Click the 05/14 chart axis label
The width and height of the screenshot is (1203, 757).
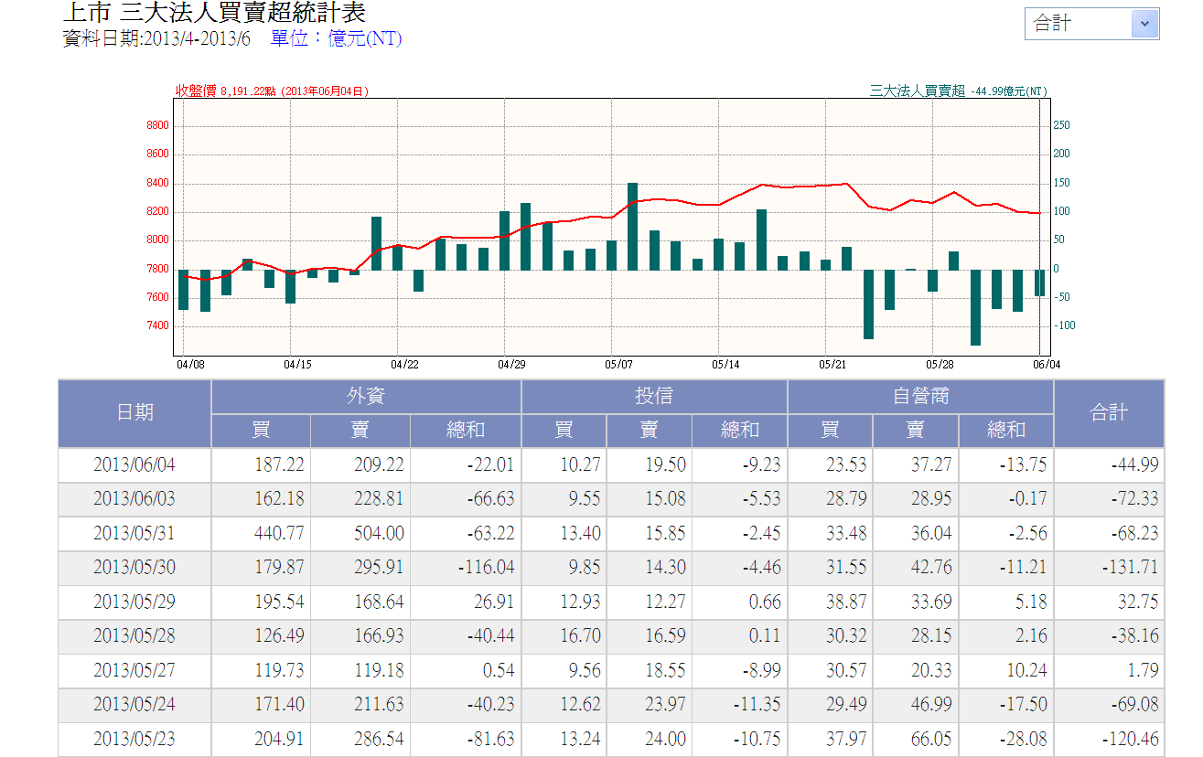pyautogui.click(x=725, y=364)
